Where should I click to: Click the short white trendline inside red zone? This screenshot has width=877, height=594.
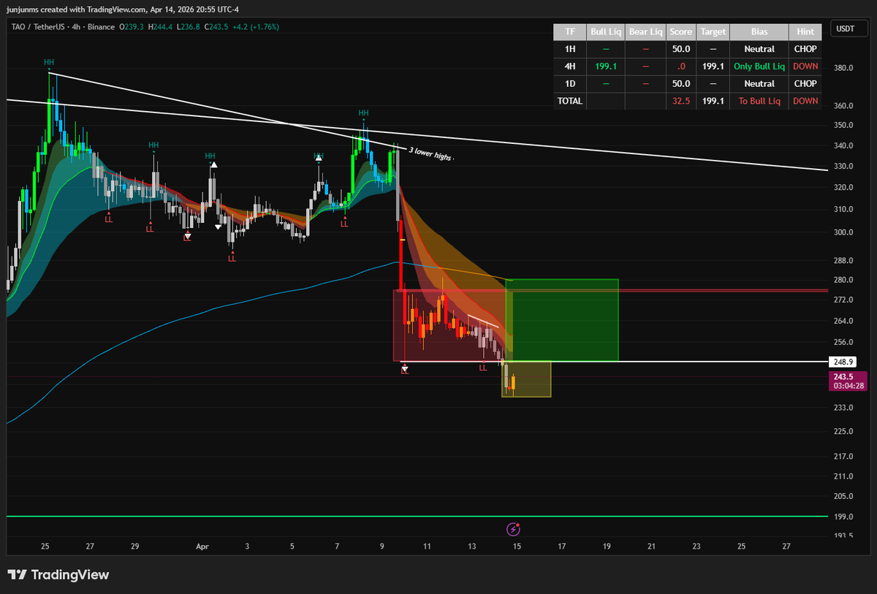point(483,321)
